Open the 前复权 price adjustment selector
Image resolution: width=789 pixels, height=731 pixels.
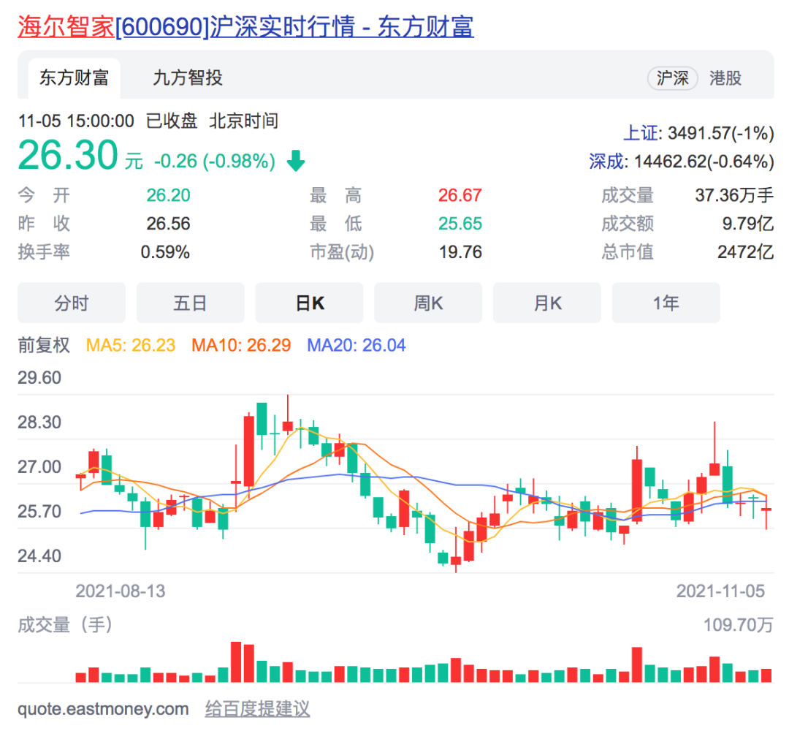(x=45, y=345)
